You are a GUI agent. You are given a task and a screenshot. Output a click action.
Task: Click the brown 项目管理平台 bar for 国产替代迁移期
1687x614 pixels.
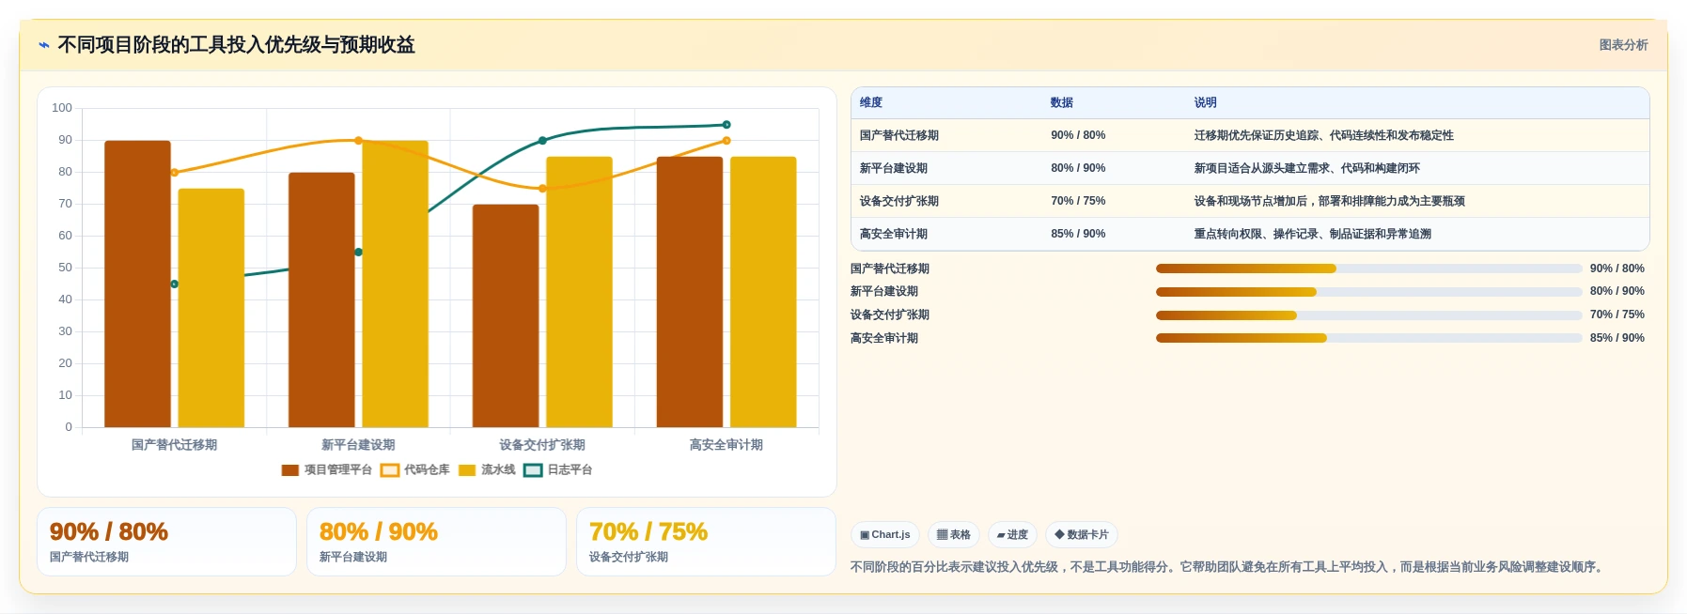pos(137,284)
